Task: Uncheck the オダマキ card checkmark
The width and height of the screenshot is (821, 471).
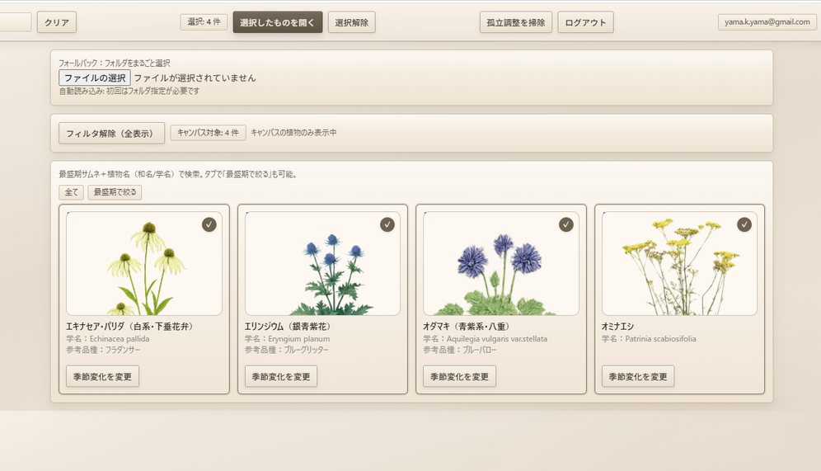Action: (566, 224)
